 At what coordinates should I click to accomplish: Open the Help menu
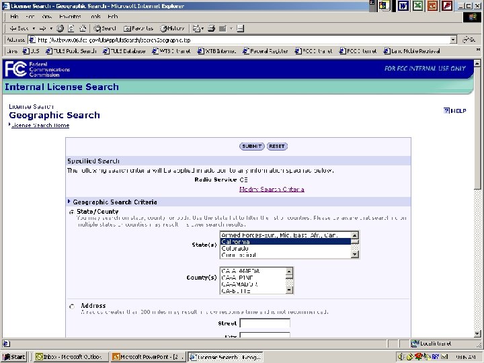[113, 16]
